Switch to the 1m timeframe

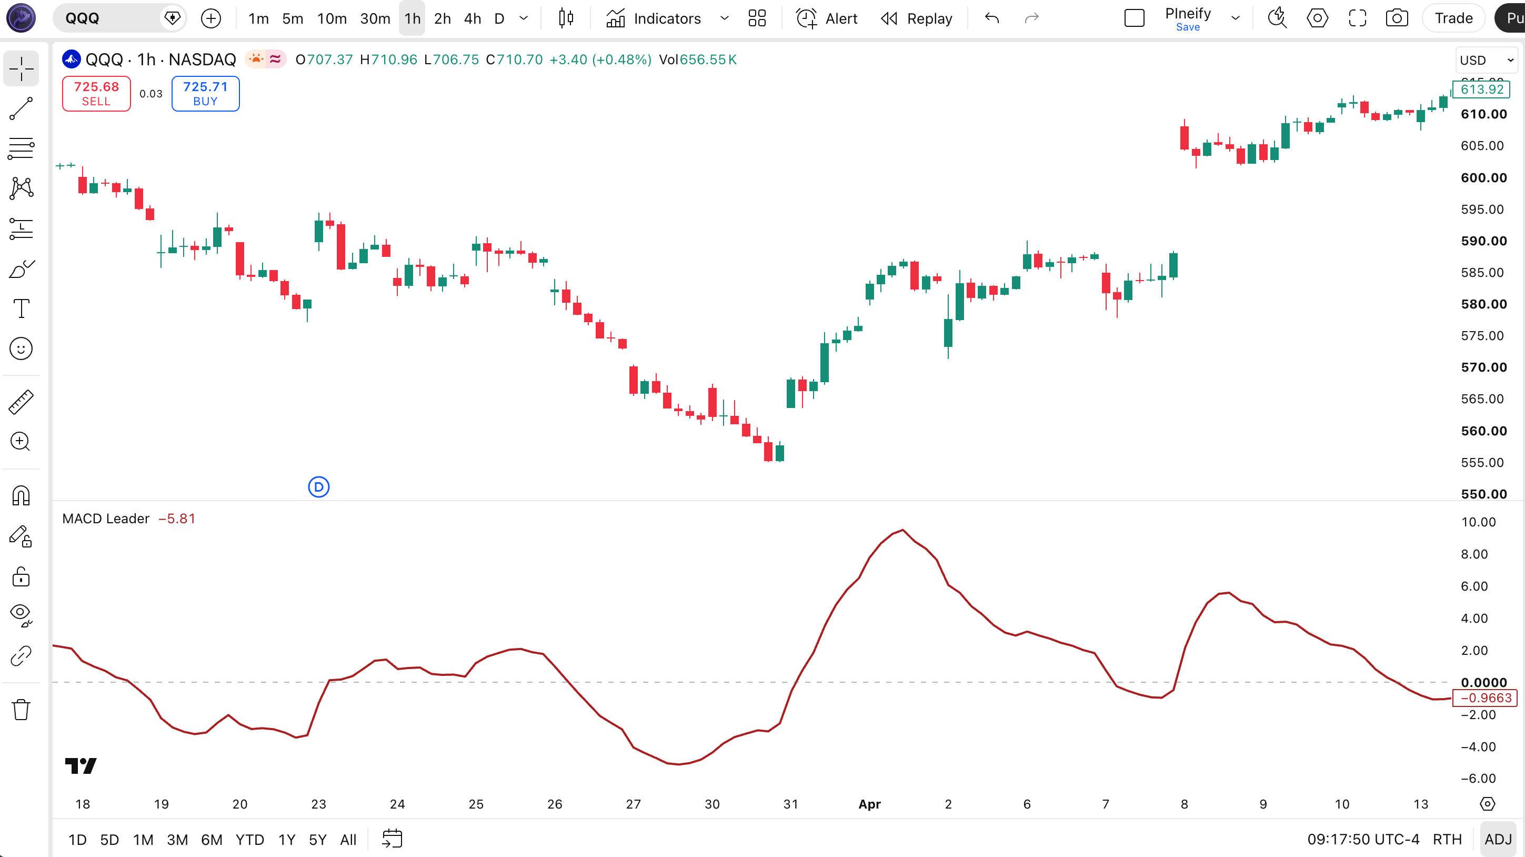[x=259, y=18]
